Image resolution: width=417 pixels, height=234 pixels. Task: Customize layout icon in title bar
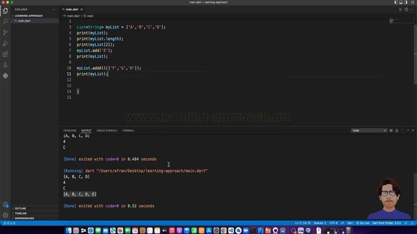click(x=412, y=2)
